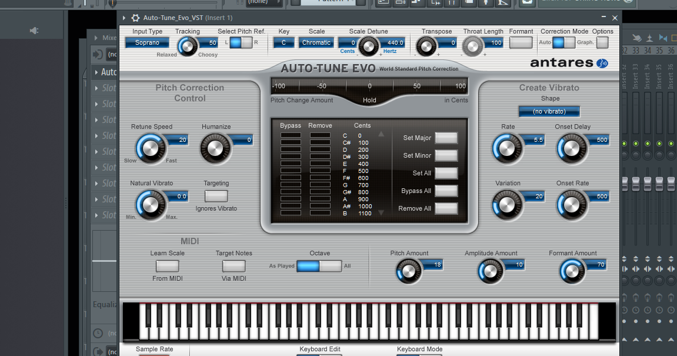Click the microphone-stand icon atop mixer

650,38
